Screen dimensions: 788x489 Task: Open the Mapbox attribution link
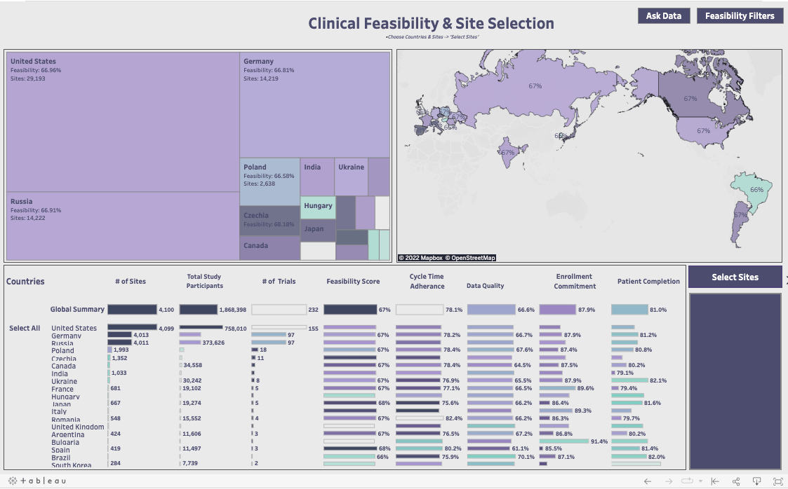pyautogui.click(x=420, y=258)
